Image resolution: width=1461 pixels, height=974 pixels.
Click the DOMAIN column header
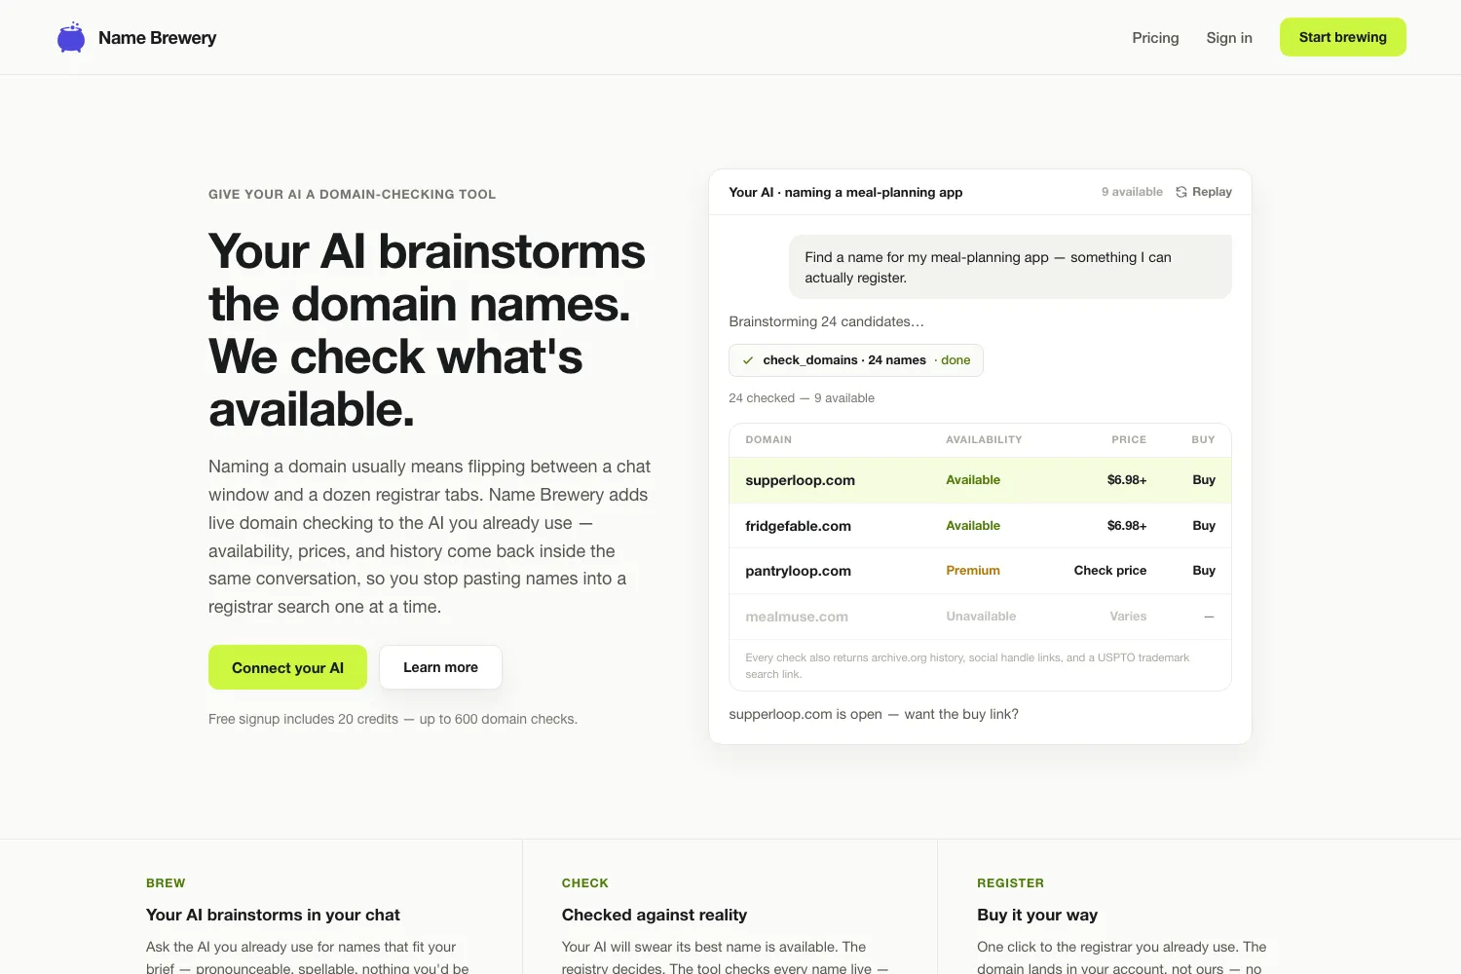click(x=768, y=439)
